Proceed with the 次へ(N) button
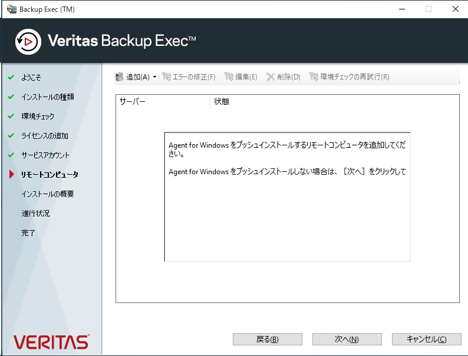The width and height of the screenshot is (468, 356). click(x=347, y=339)
